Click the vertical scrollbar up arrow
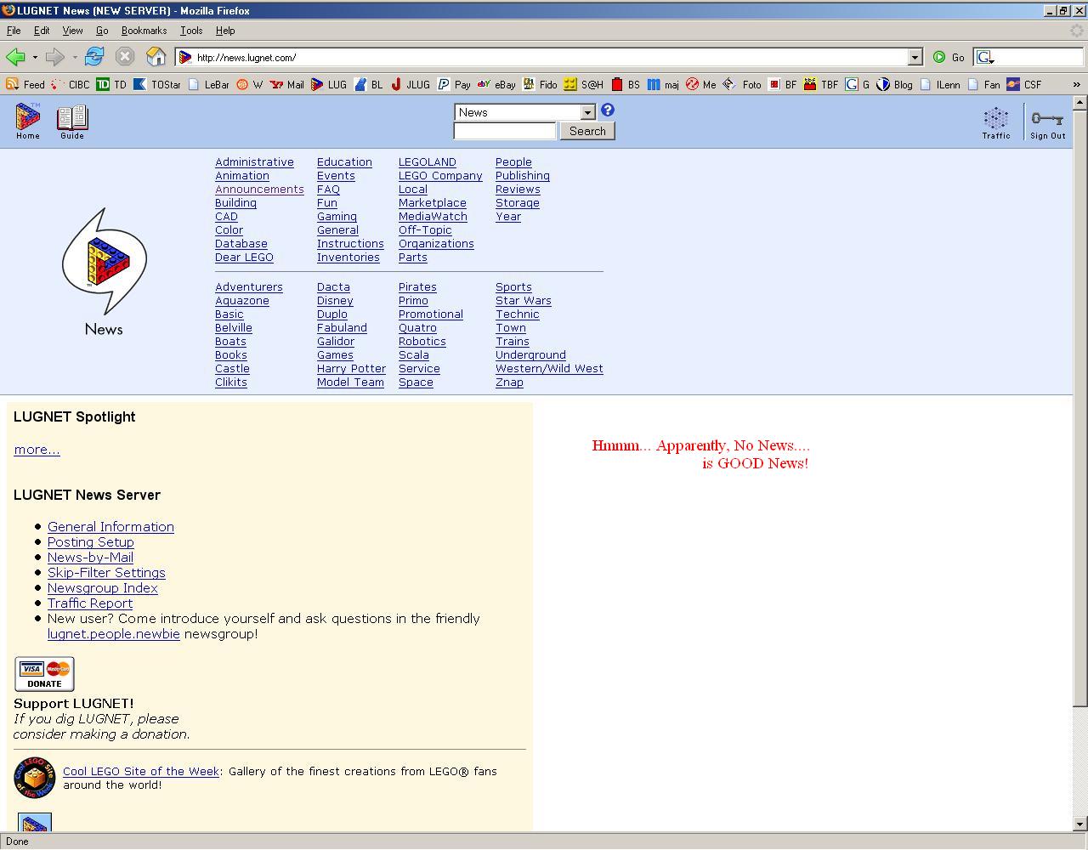This screenshot has width=1088, height=850. point(1080,103)
